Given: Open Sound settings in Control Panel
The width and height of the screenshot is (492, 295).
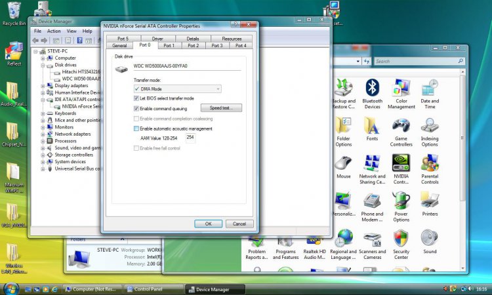Looking at the screenshot, I should (x=430, y=242).
